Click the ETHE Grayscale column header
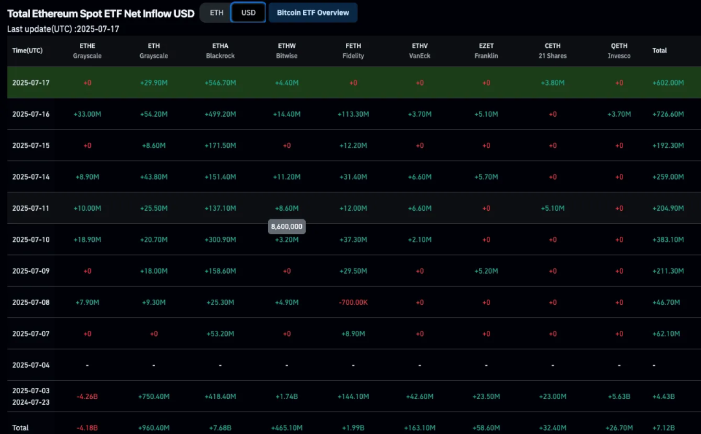Viewport: 701px width, 434px height. coord(87,51)
